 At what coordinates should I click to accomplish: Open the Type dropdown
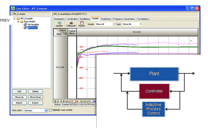coord(141,24)
